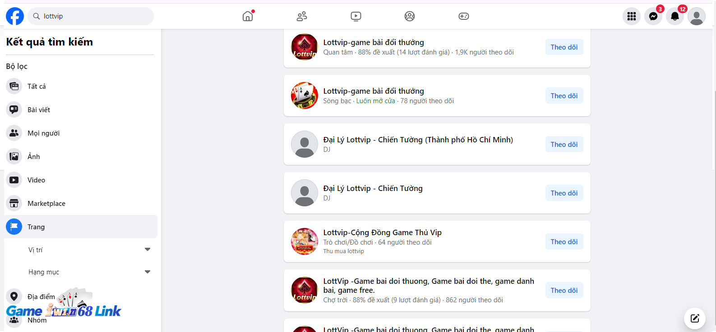716x332 pixels.
Task: Open 'LottVip -Game bai doi thuong' Chợ trời title
Action: coord(429,286)
